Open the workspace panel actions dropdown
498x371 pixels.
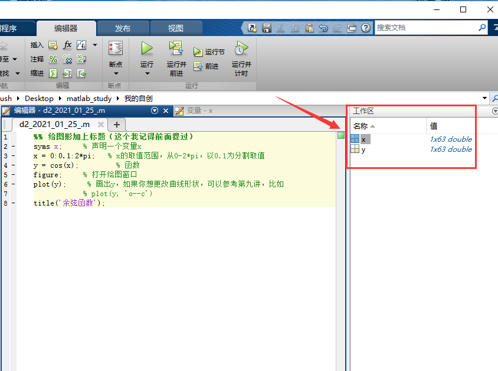[495, 111]
